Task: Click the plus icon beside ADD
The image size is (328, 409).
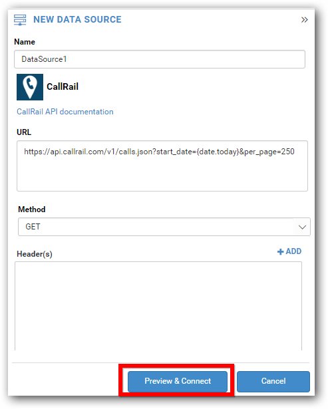Action: click(280, 251)
